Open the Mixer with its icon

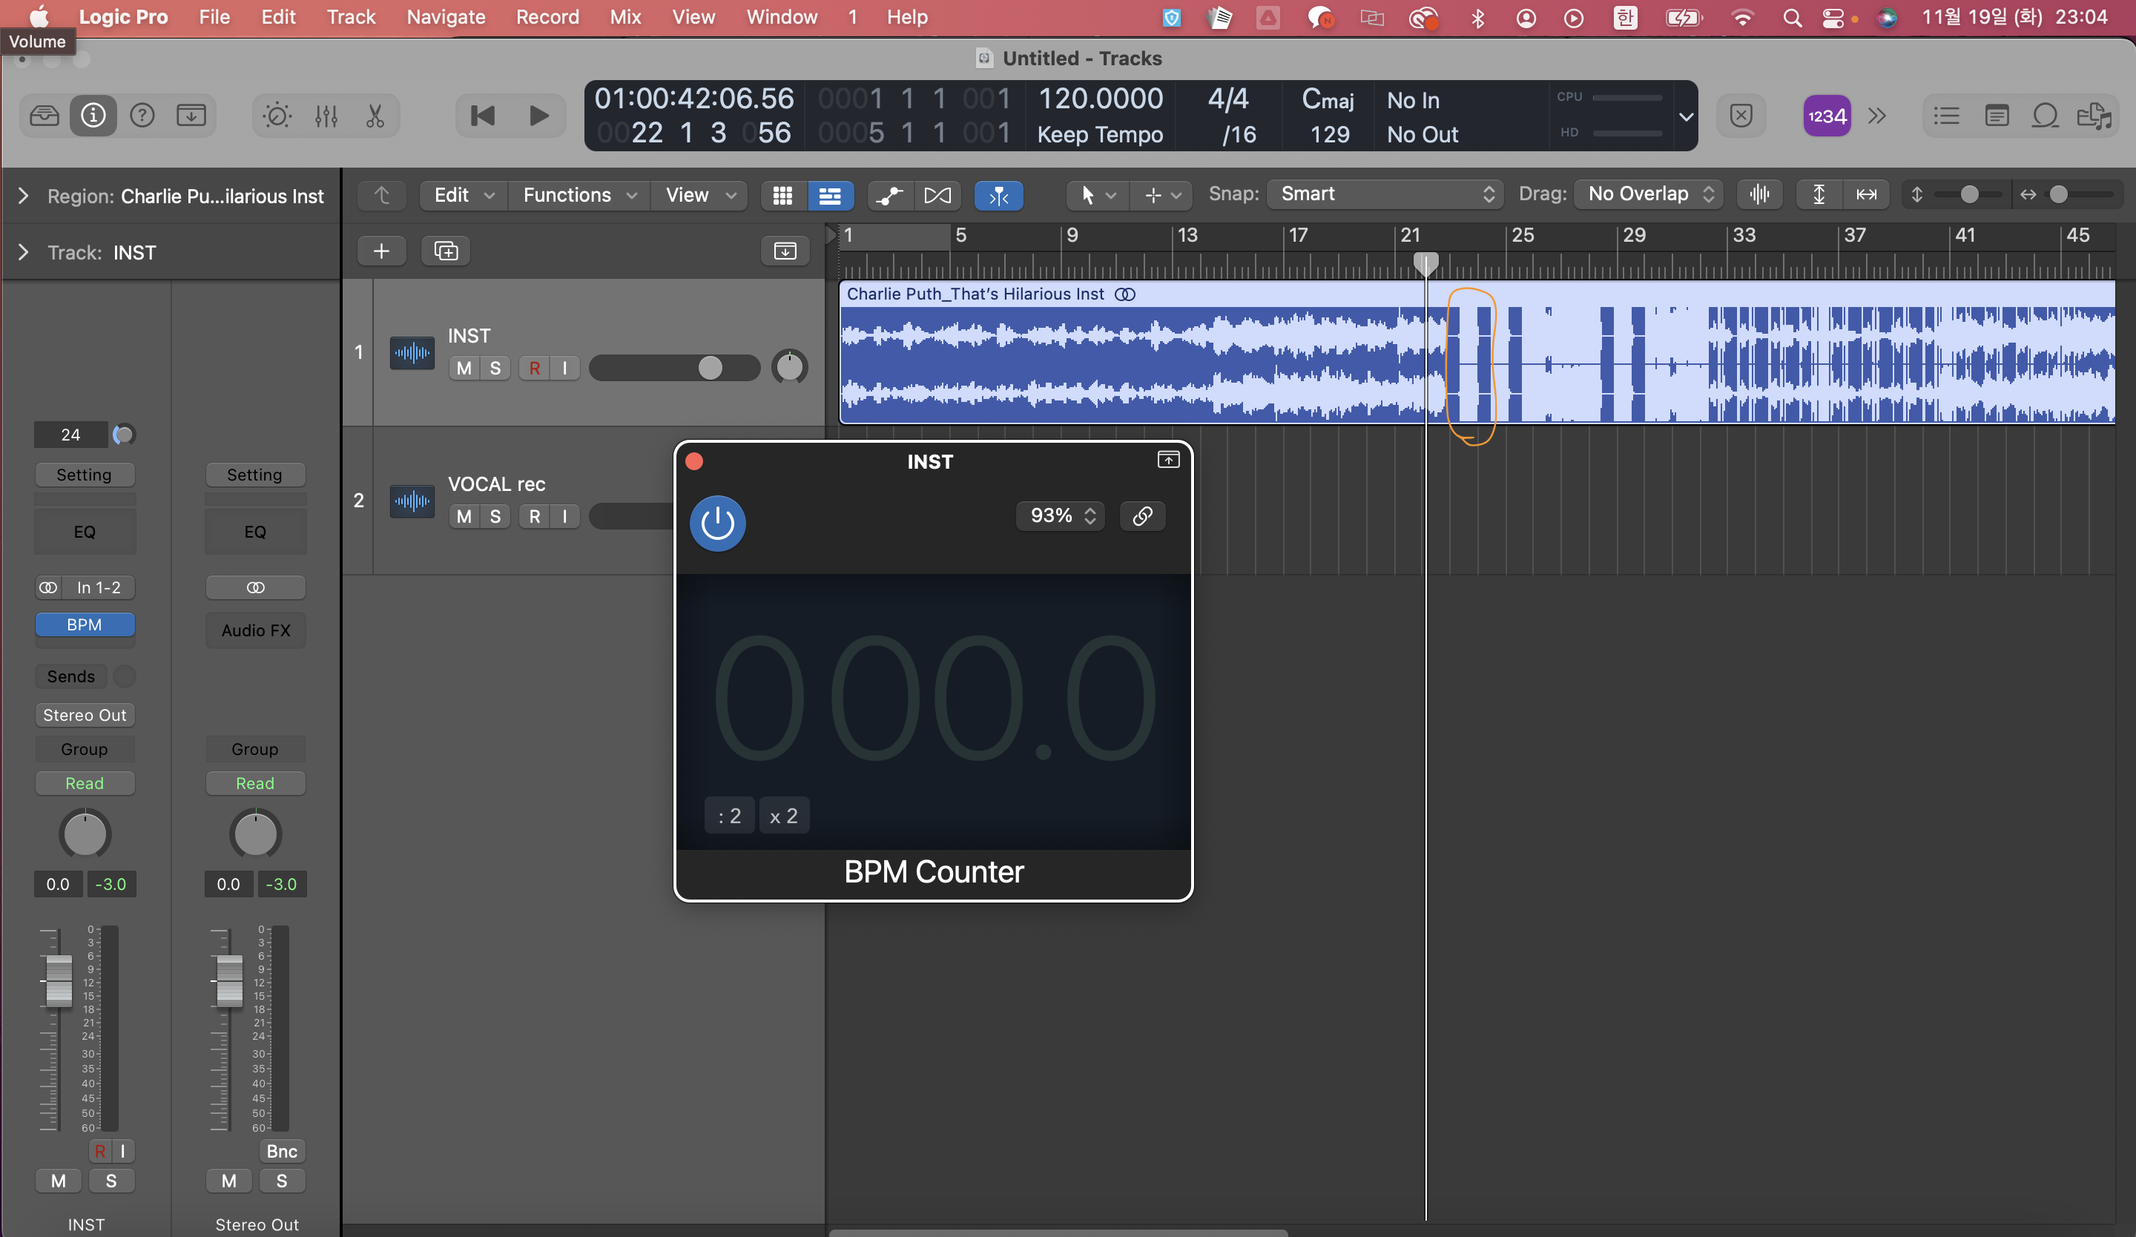point(326,115)
